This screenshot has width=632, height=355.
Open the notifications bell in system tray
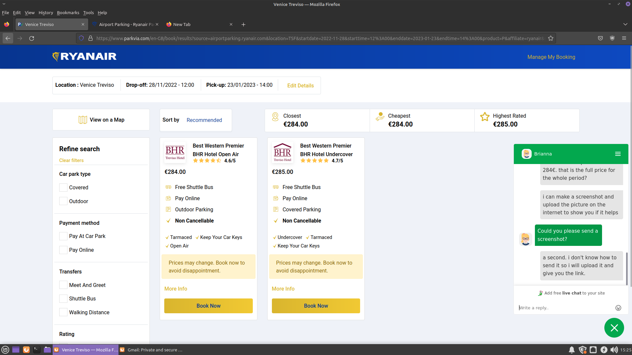pos(572,350)
